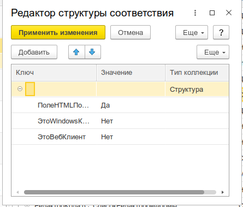Select the Структура collection type cell

pyautogui.click(x=197, y=89)
